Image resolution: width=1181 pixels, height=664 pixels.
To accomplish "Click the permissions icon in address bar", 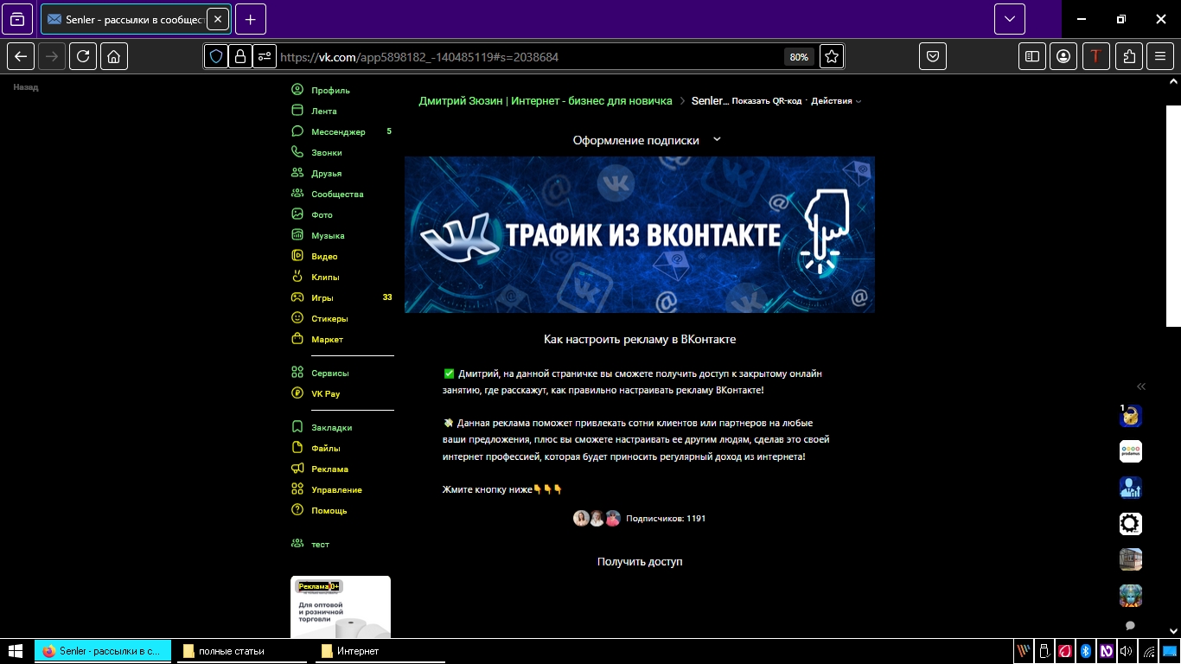I will [x=265, y=56].
